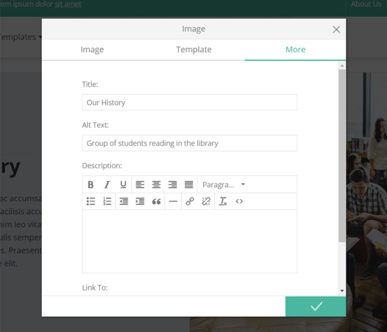Image resolution: width=387 pixels, height=332 pixels.
Task: Toggle bold formatting in Description editor
Action: [x=90, y=184]
